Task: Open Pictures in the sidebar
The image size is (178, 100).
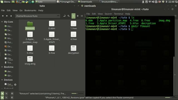Action: [9, 42]
